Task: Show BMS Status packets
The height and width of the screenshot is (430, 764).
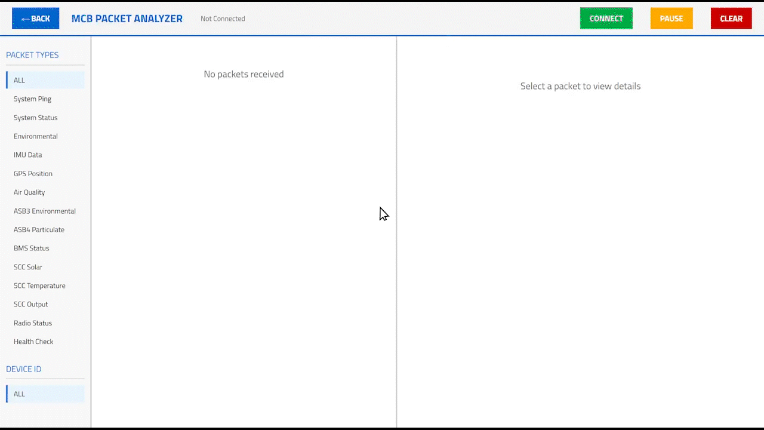Action: [x=32, y=248]
